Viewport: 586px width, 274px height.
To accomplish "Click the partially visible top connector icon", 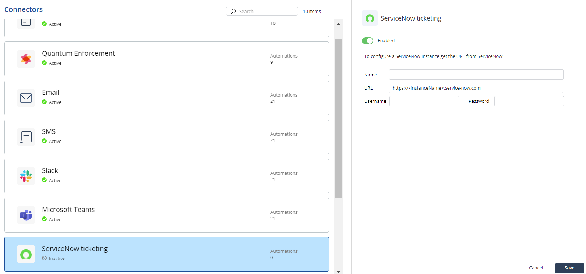I will point(26,23).
